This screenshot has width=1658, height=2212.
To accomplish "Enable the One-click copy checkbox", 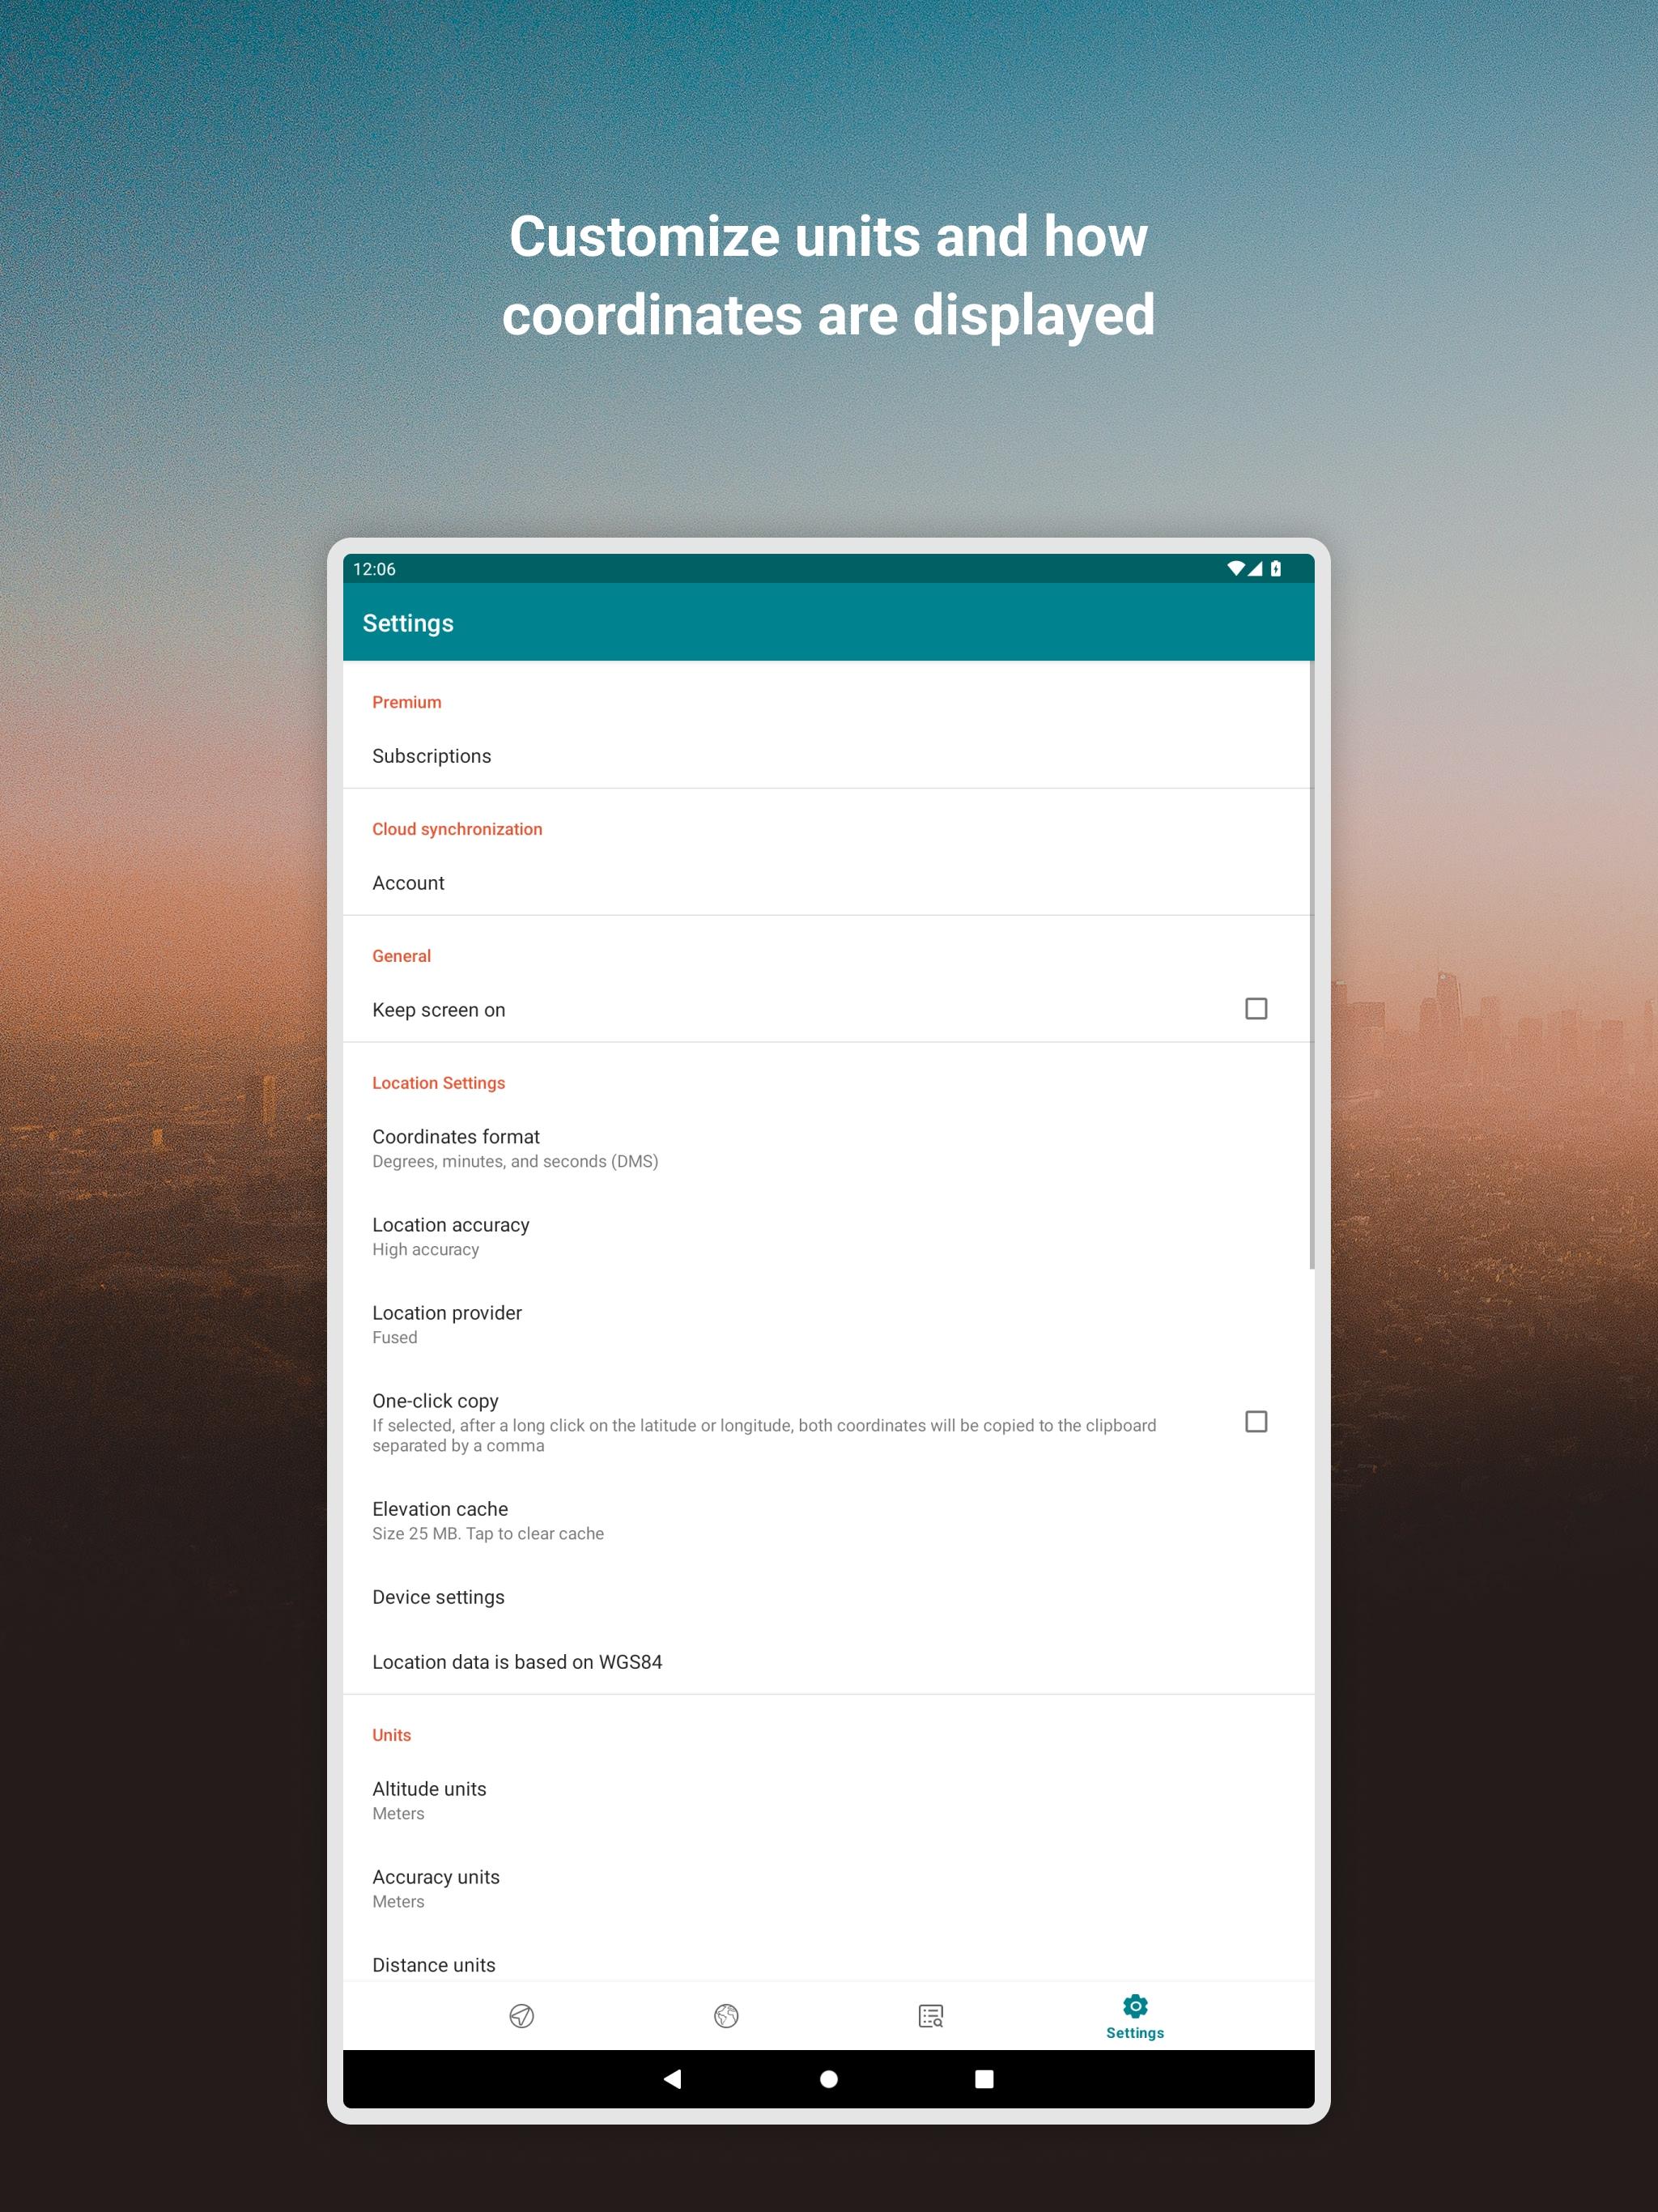I will (1256, 1421).
